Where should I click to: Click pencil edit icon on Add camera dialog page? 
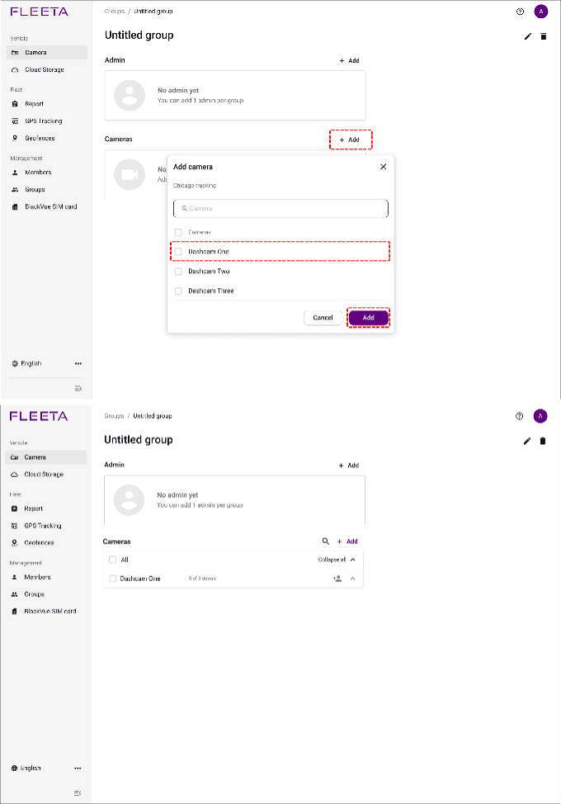[x=528, y=36]
